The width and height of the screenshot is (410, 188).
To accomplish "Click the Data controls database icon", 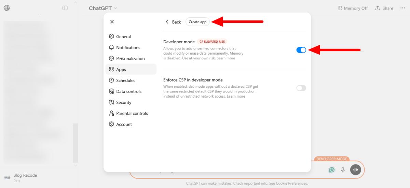I will tap(111, 91).
